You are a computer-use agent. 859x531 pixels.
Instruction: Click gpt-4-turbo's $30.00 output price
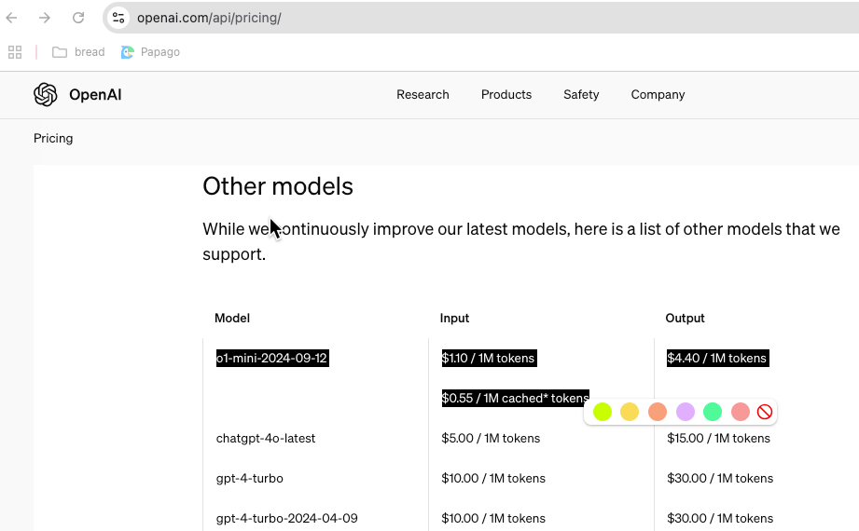720,479
